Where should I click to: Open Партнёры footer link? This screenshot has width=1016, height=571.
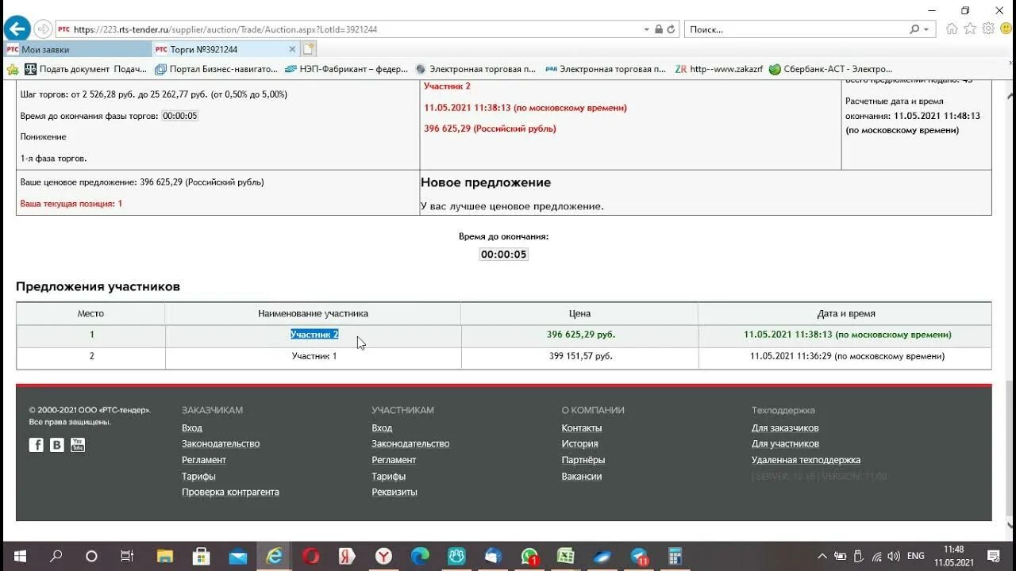[x=583, y=460]
